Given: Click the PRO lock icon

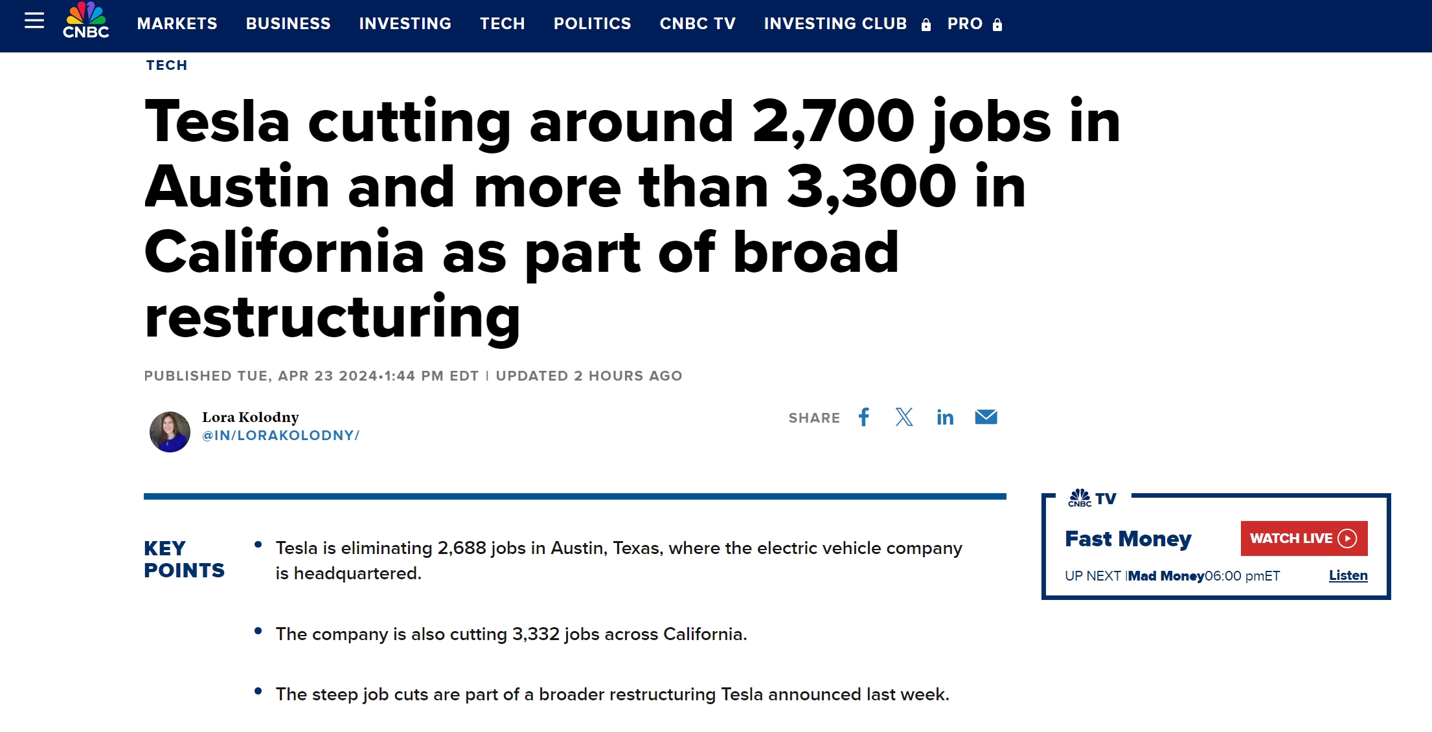Looking at the screenshot, I should pyautogui.click(x=997, y=25).
